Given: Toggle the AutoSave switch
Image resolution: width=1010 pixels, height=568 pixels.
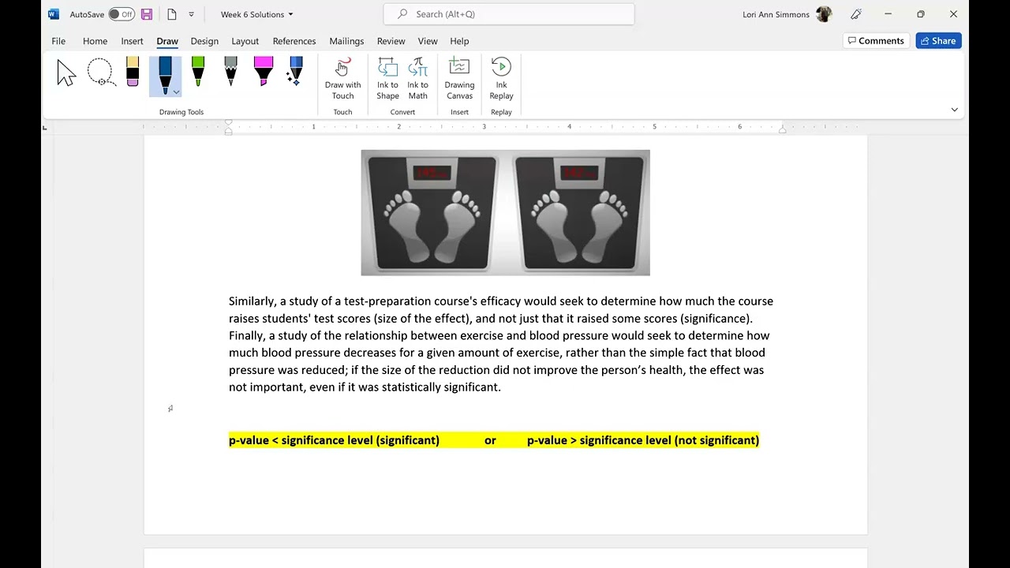Looking at the screenshot, I should [x=122, y=14].
